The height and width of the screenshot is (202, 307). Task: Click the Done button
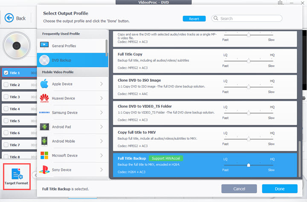280,189
